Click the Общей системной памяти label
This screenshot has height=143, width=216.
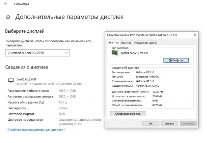coord(127,105)
